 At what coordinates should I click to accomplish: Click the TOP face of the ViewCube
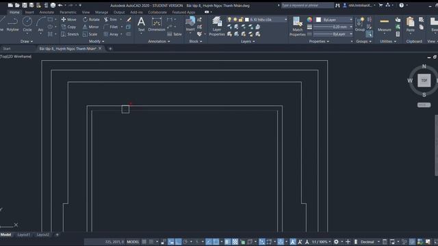pyautogui.click(x=424, y=81)
